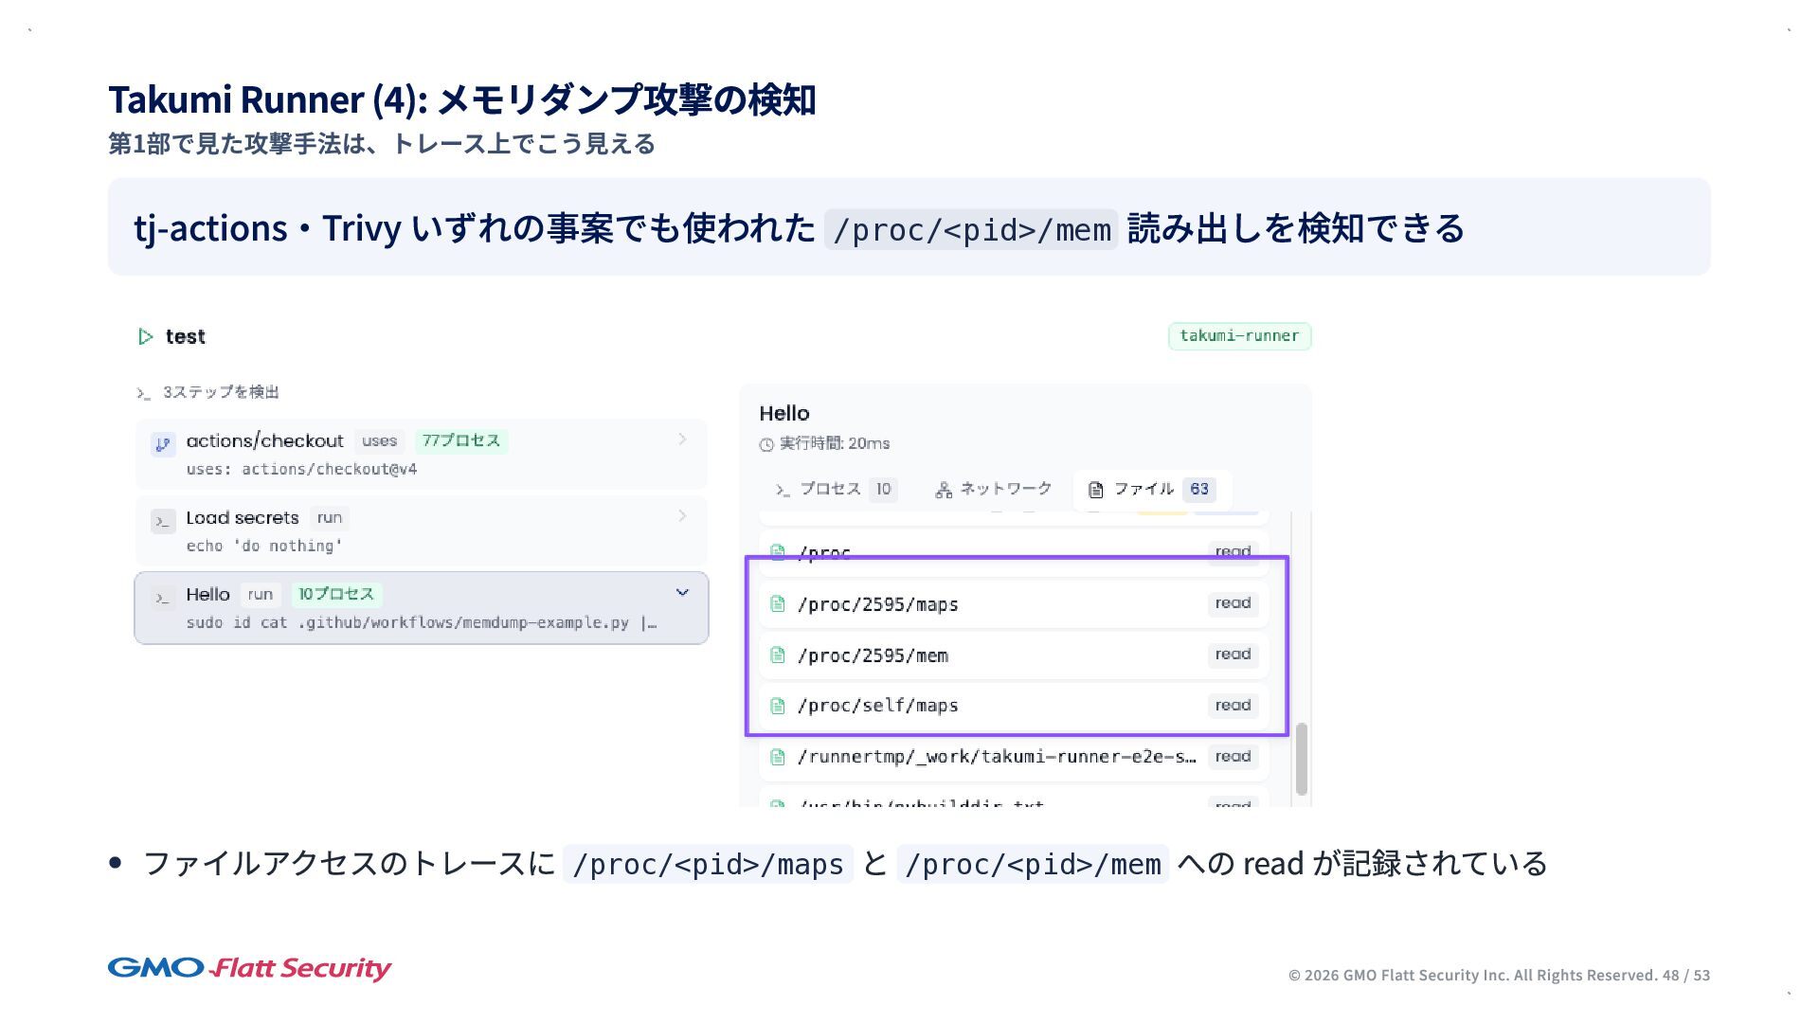Click the git branch icon on actions/checkout
The height and width of the screenshot is (1023, 1819).
(x=163, y=444)
